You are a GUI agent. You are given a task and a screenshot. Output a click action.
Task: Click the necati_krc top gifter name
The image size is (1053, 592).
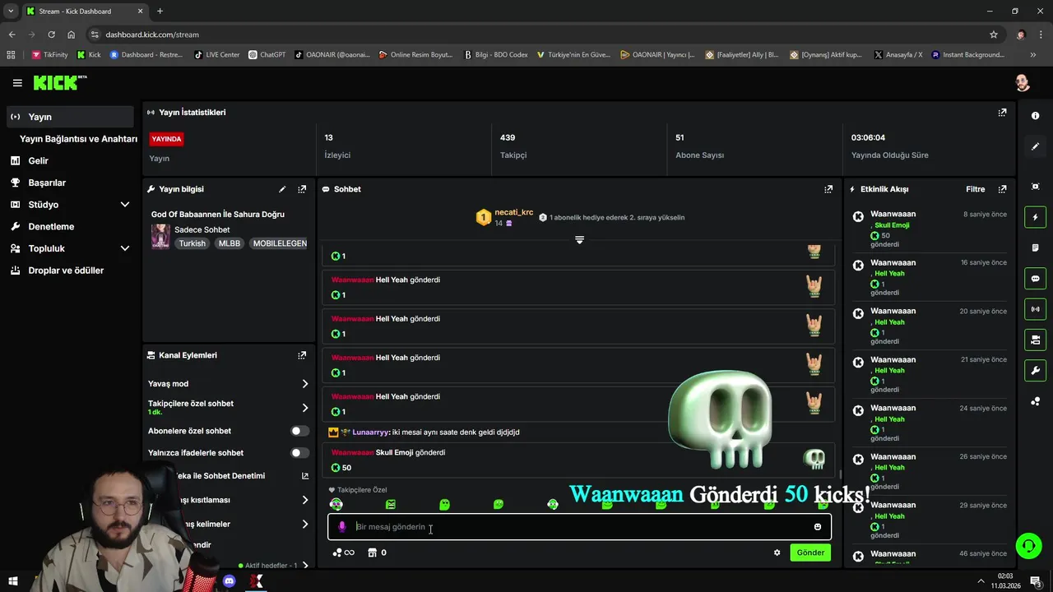pos(514,212)
